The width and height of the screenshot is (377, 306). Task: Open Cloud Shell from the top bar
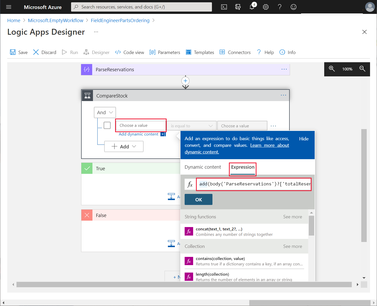point(224,7)
